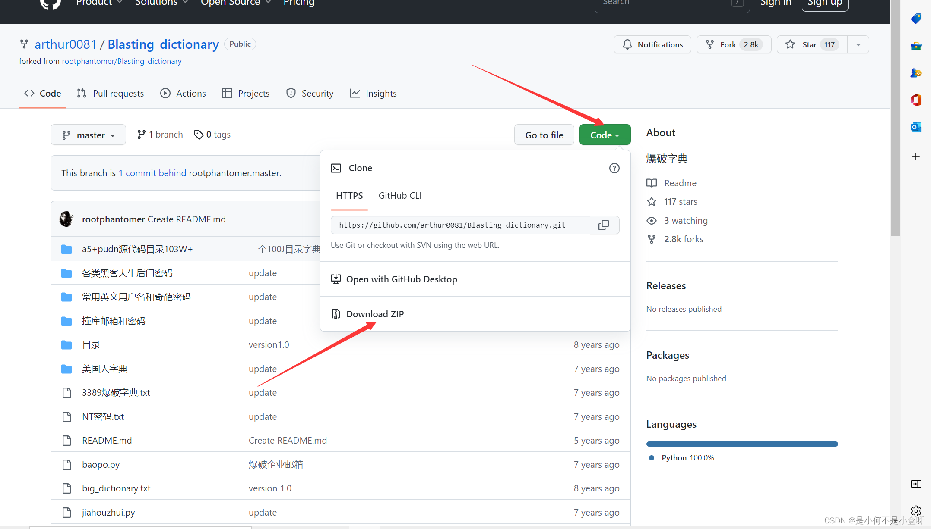This screenshot has width=931, height=529.
Task: Choose Open with GitHub Desktop
Action: click(x=402, y=279)
